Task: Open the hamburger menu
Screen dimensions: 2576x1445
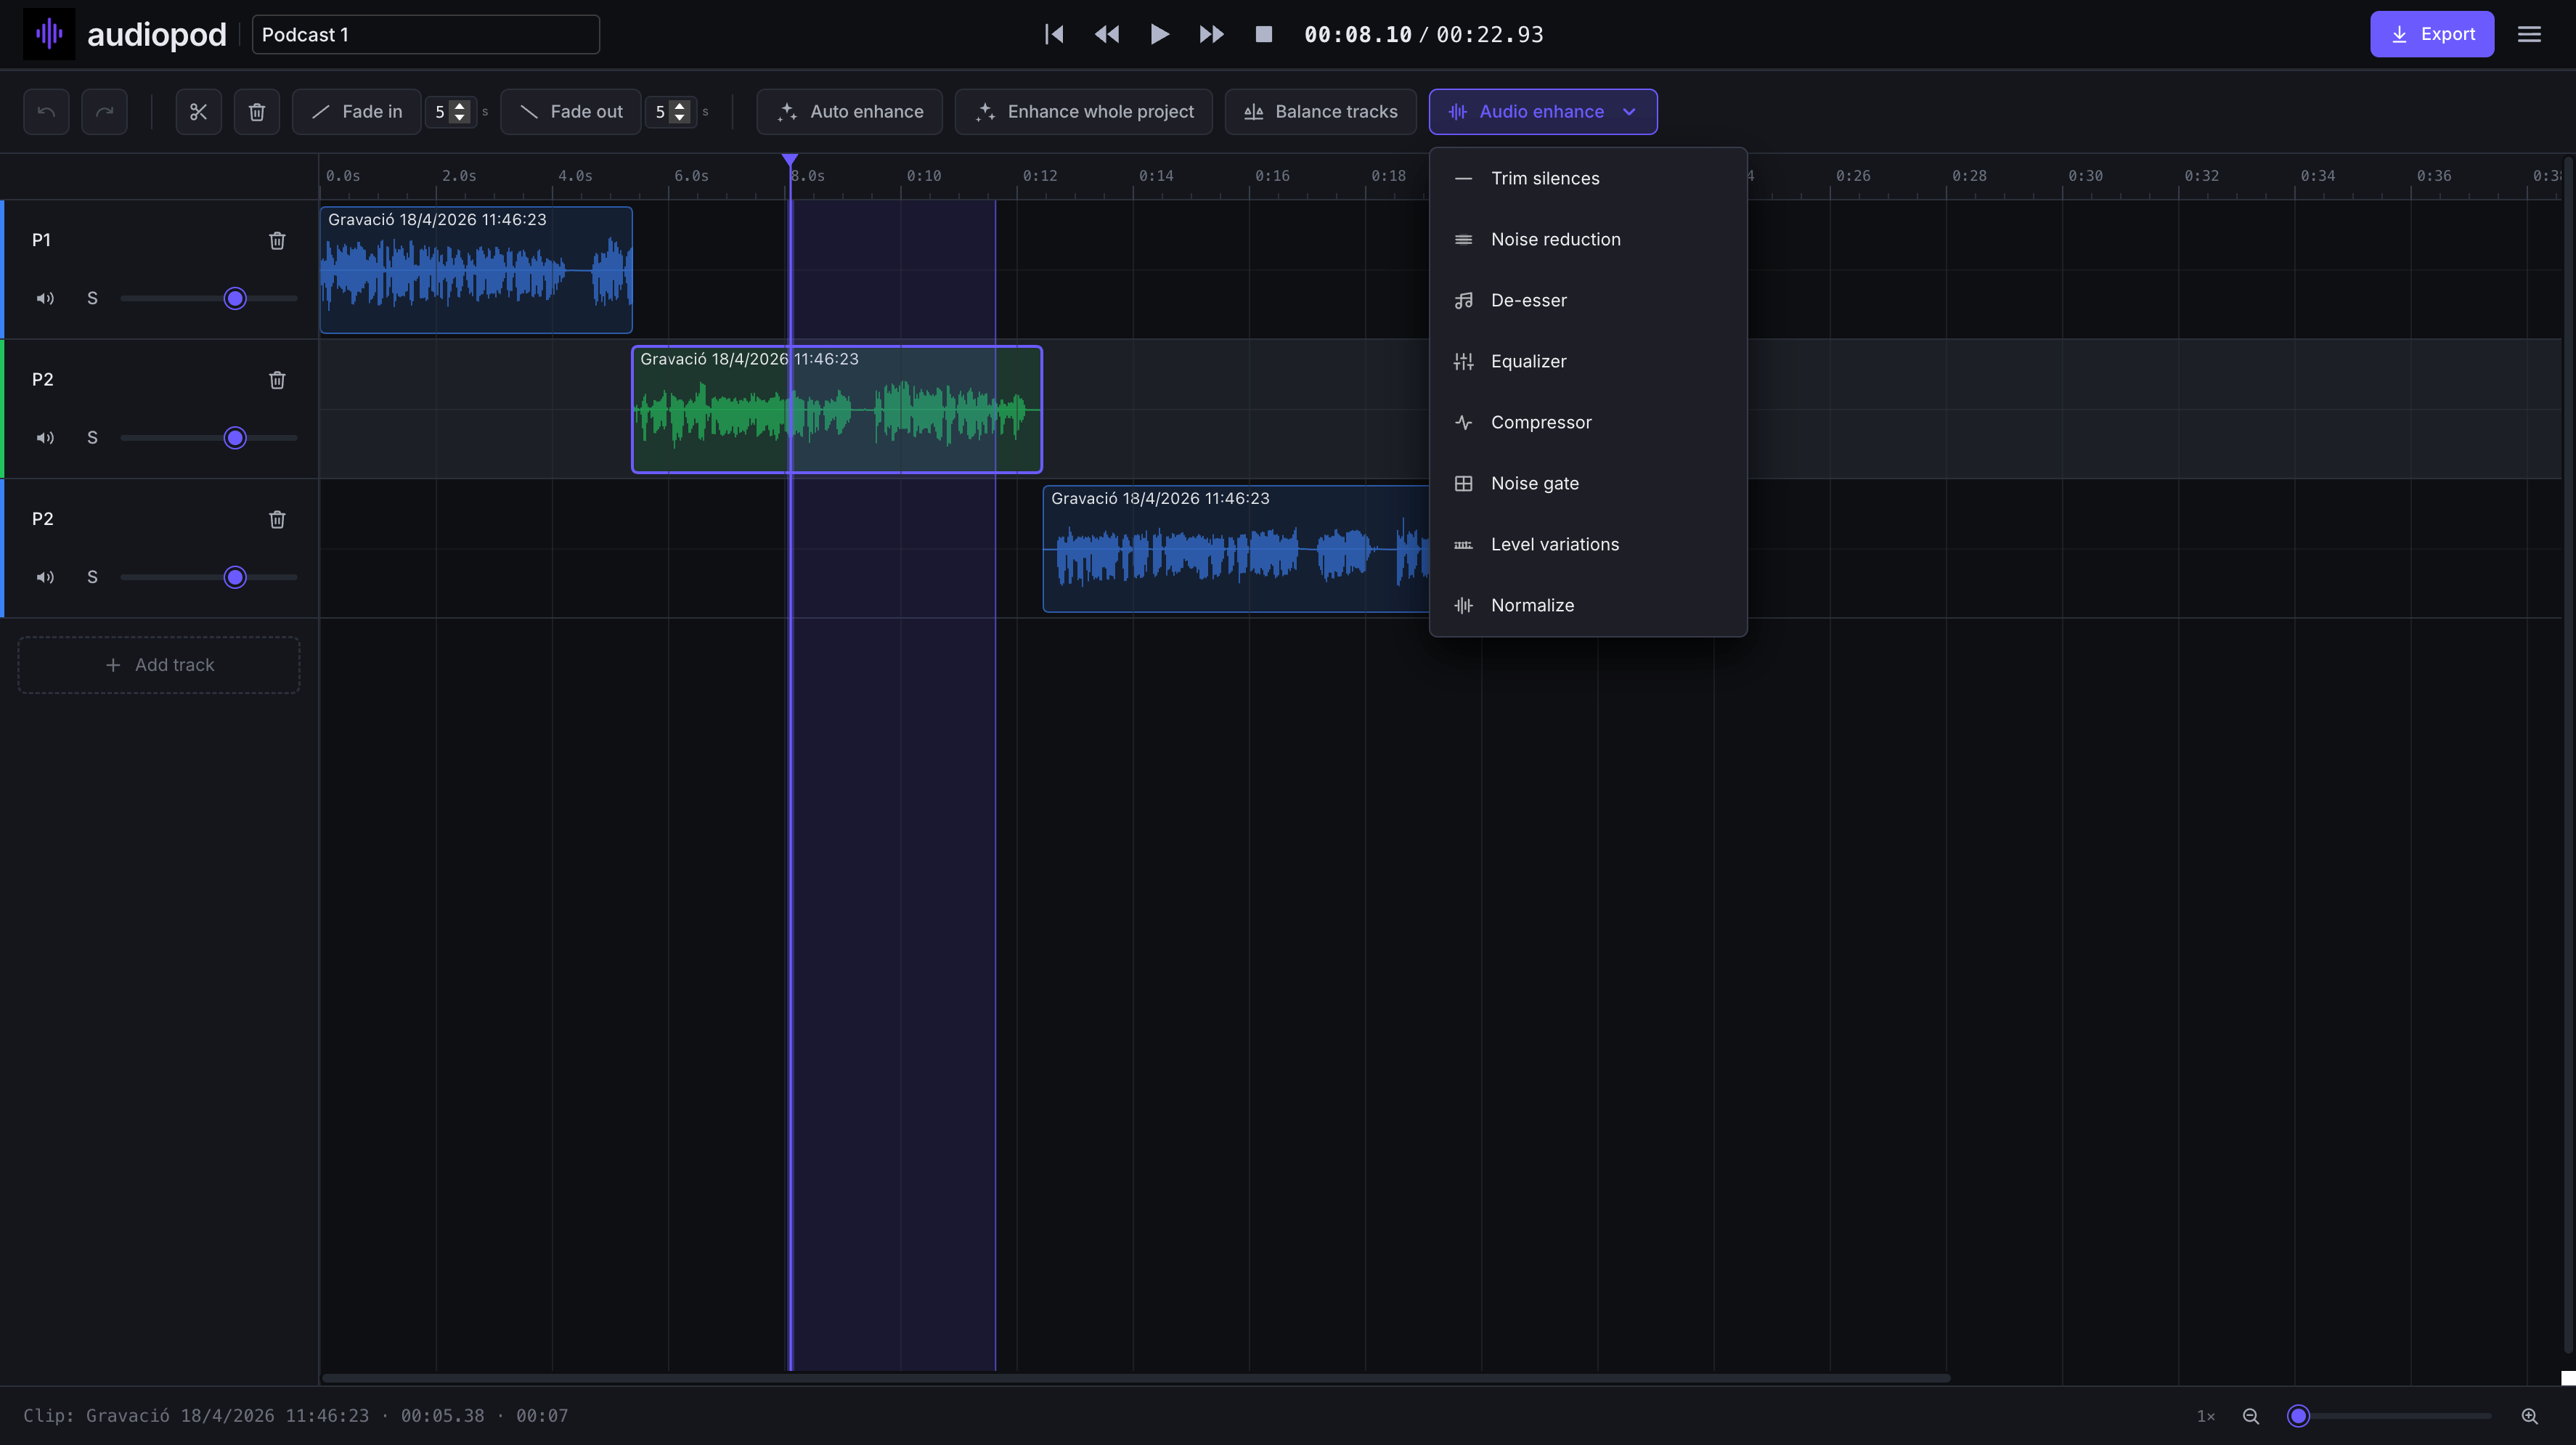Action: pyautogui.click(x=2529, y=34)
